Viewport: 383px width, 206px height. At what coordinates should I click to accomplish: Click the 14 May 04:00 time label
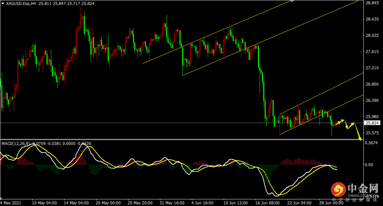coord(76,203)
